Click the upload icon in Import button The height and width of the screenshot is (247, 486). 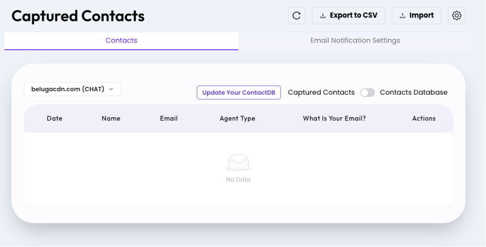click(x=402, y=16)
